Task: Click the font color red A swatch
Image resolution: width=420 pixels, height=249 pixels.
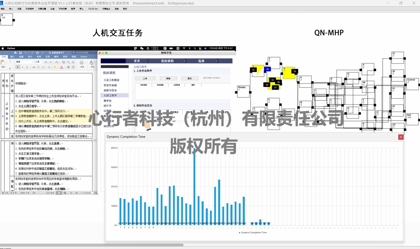Action: tap(61, 67)
